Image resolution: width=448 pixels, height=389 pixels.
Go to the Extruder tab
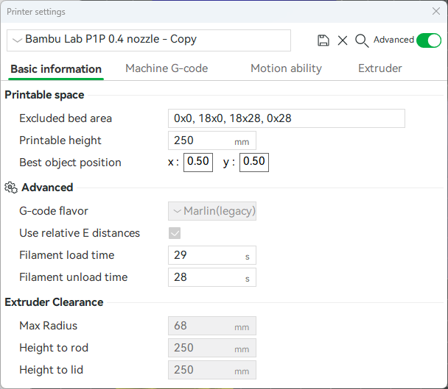(x=380, y=68)
